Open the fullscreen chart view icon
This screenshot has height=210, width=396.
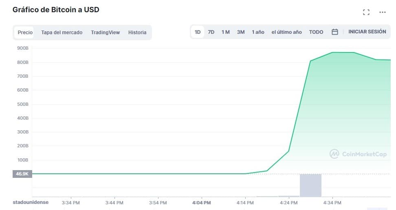pyautogui.click(x=366, y=12)
